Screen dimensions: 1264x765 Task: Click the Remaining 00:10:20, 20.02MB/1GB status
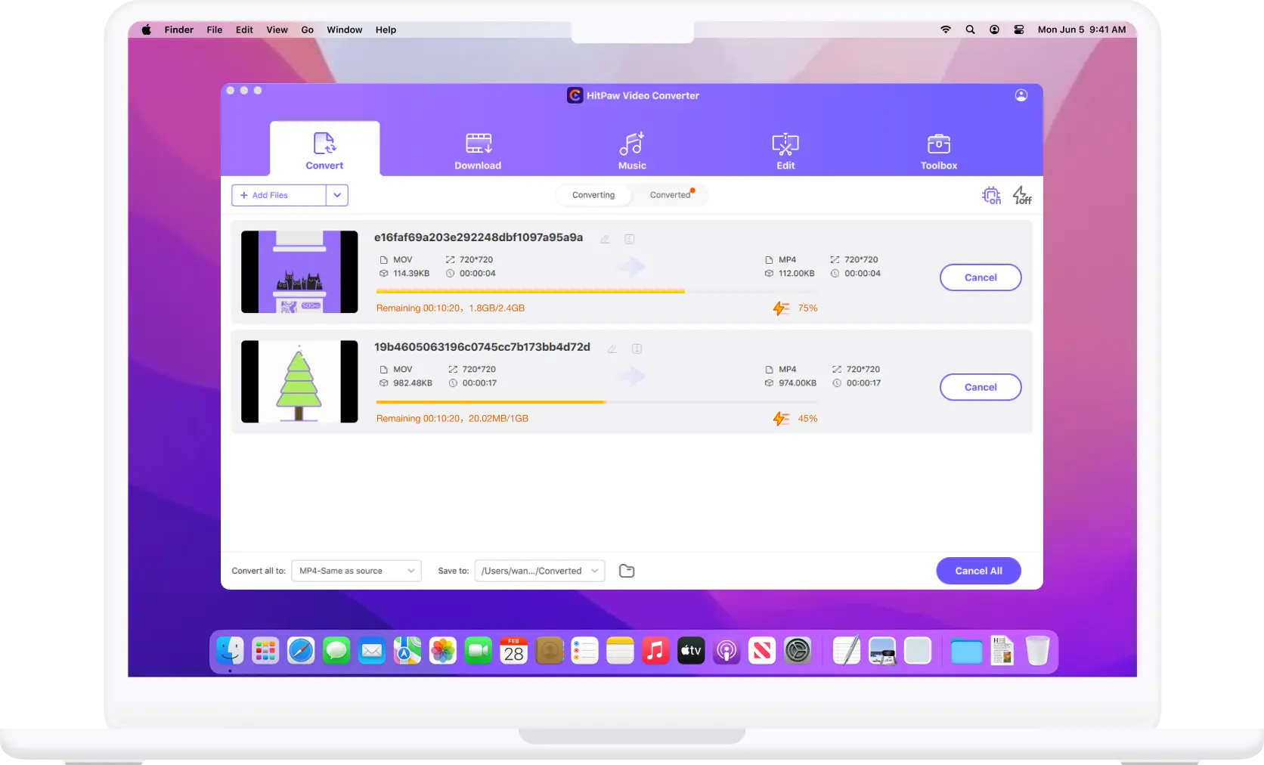point(452,419)
